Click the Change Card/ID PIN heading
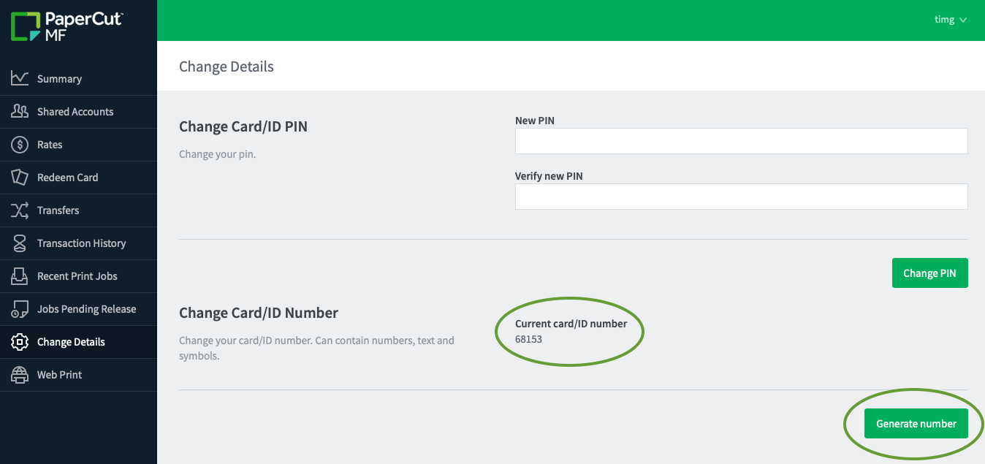This screenshot has height=464, width=985. click(243, 126)
